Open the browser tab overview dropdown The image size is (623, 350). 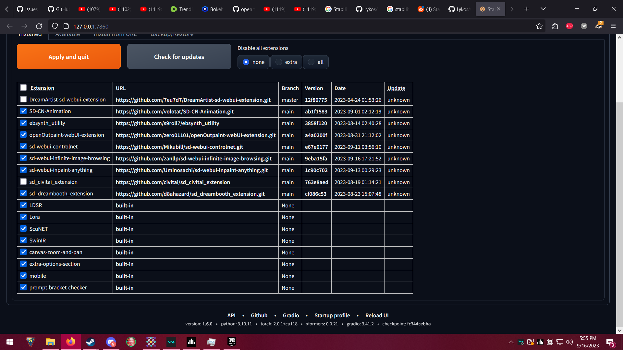(543, 9)
